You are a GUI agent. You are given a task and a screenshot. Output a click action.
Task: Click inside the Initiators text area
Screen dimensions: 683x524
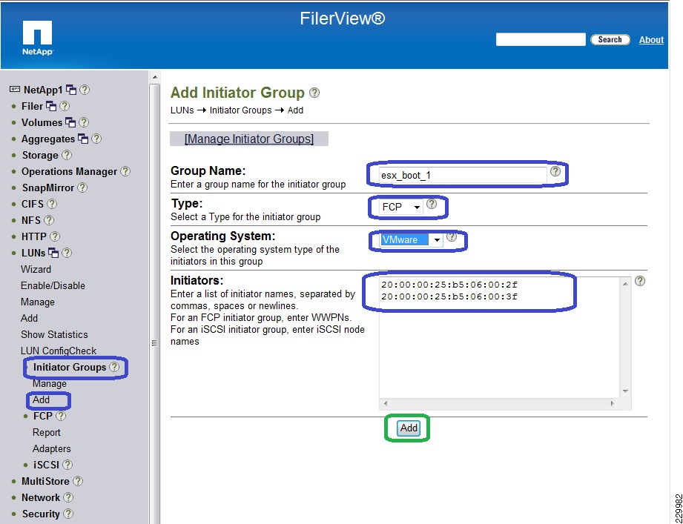pyautogui.click(x=499, y=337)
